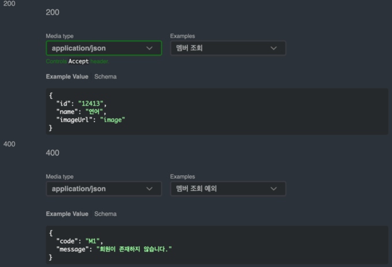The width and height of the screenshot is (392, 267).
Task: Click the 'Controls Accept header.' note
Action: coord(77,61)
